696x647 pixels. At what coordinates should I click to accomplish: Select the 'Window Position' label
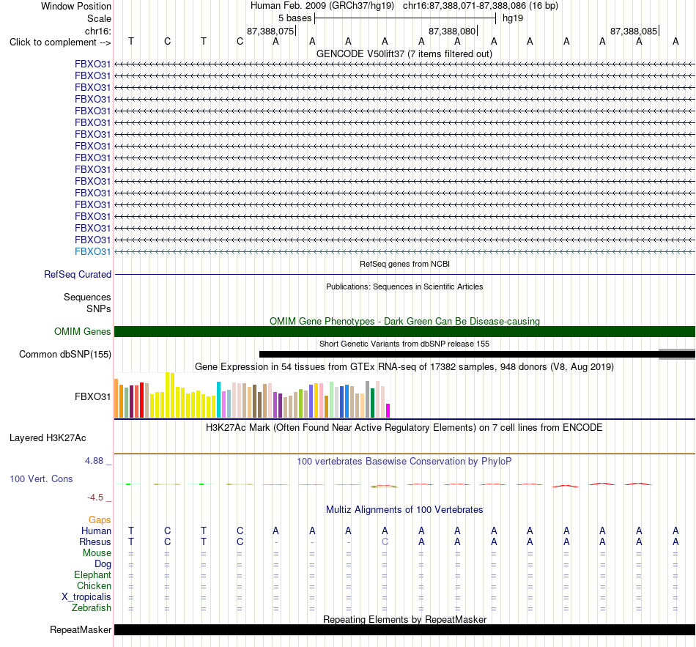pyautogui.click(x=76, y=6)
